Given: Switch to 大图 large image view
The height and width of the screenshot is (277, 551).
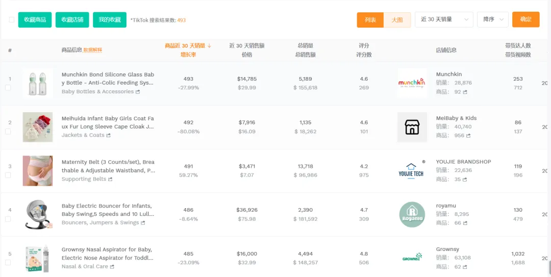Looking at the screenshot, I should click(x=397, y=20).
